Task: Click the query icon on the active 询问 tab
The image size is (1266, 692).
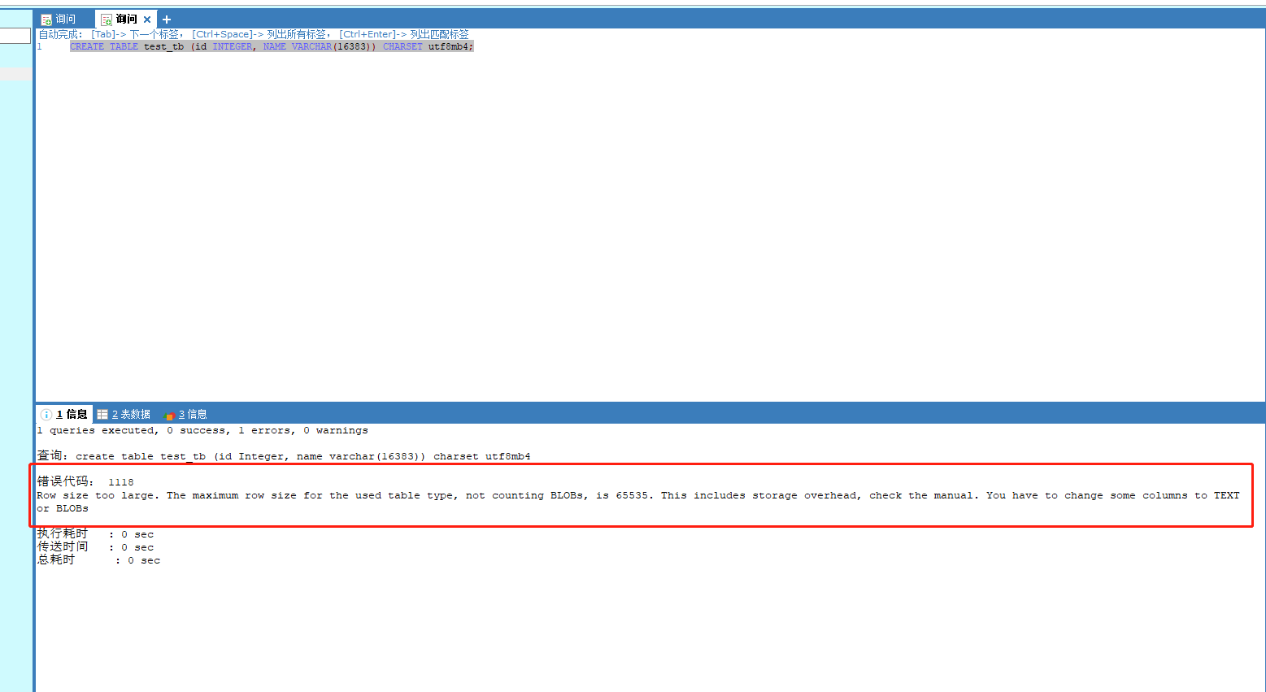Action: 107,20
